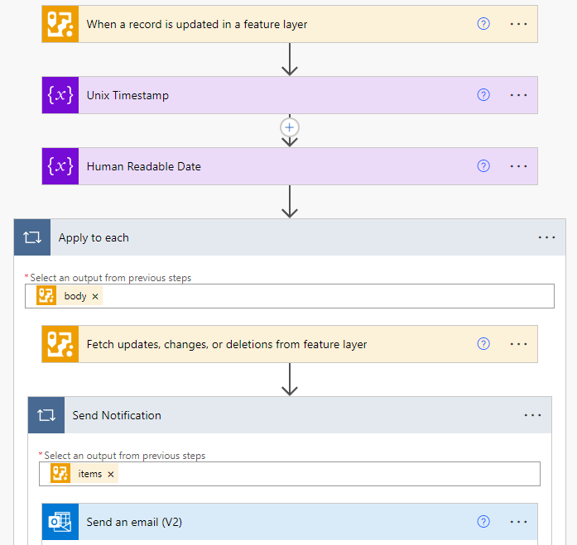Click the Unix Timestamp variable icon
This screenshot has width=577, height=545.
[60, 95]
